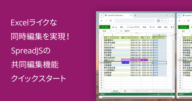Click cell デモ準備 in right window
Viewport: 192px width, 101px height.
tap(187, 75)
